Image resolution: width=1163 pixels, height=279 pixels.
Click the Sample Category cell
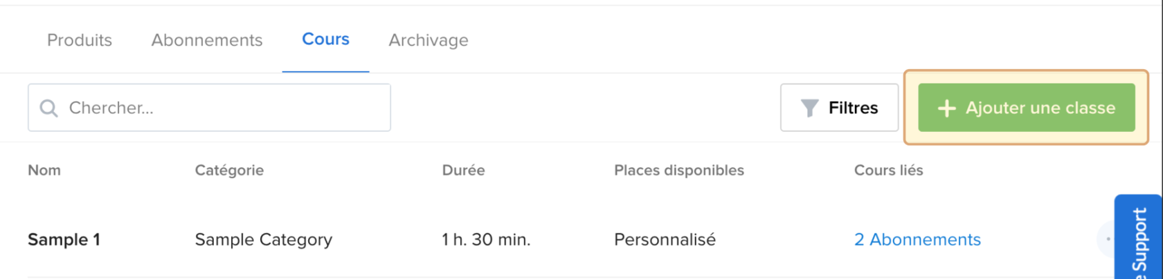[263, 240]
